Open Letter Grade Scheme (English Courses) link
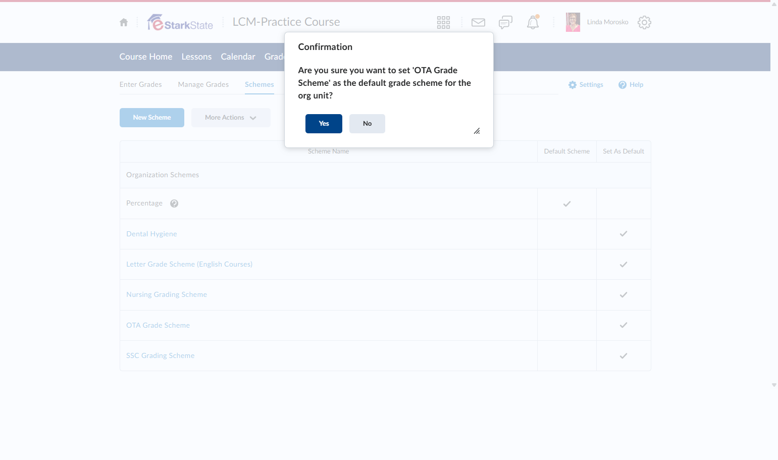Viewport: 778px width, 460px height. (189, 265)
